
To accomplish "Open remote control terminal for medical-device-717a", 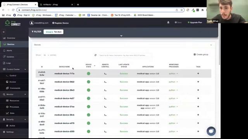I will coord(105,74).
